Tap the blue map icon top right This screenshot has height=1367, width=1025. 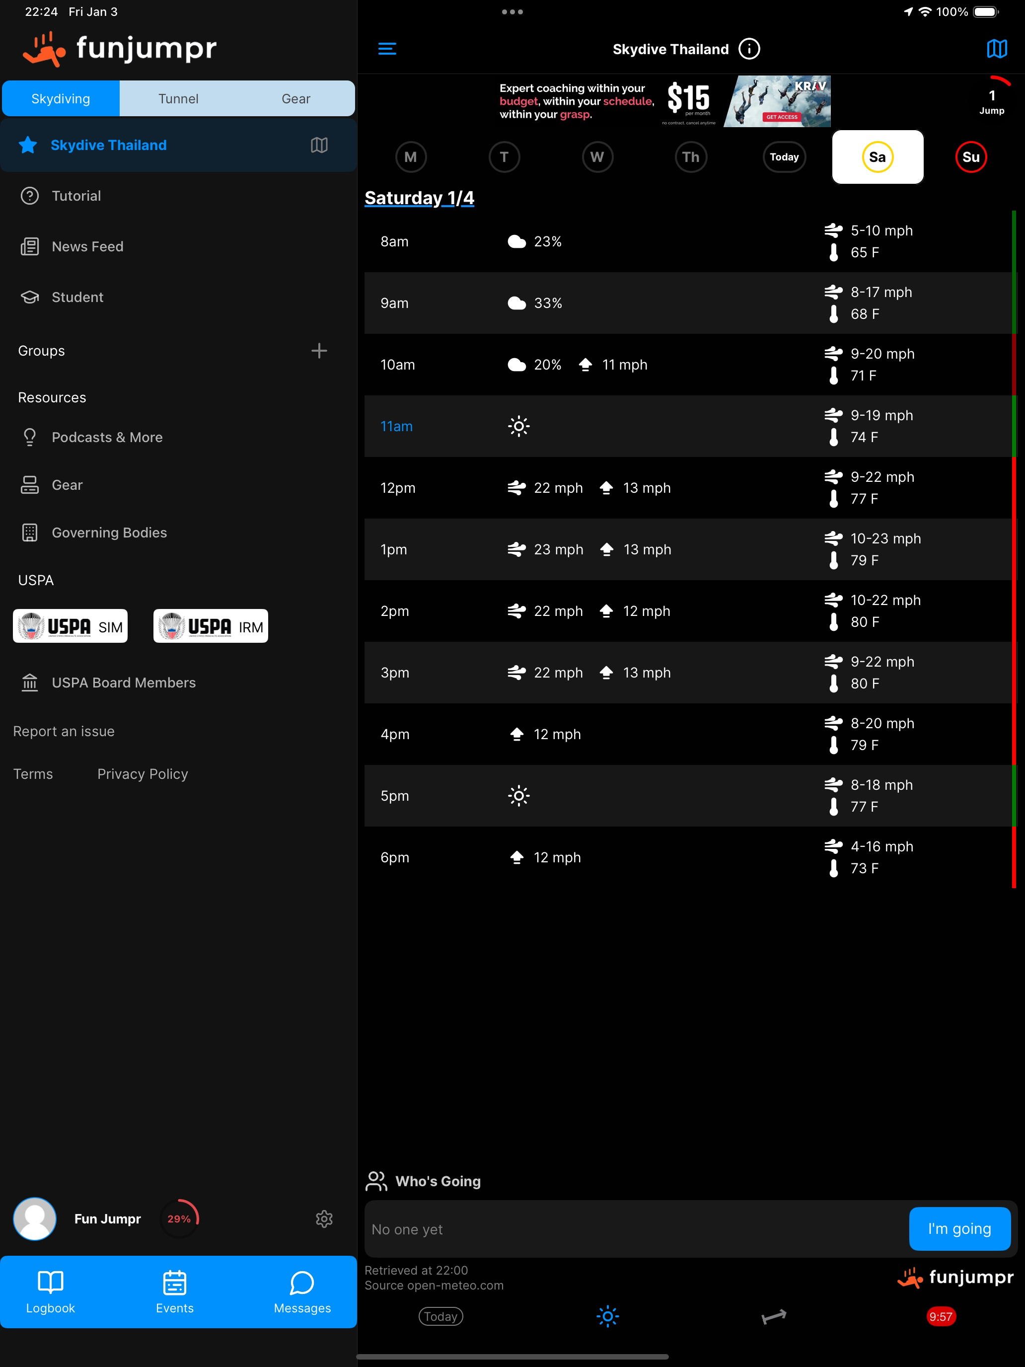tap(996, 49)
